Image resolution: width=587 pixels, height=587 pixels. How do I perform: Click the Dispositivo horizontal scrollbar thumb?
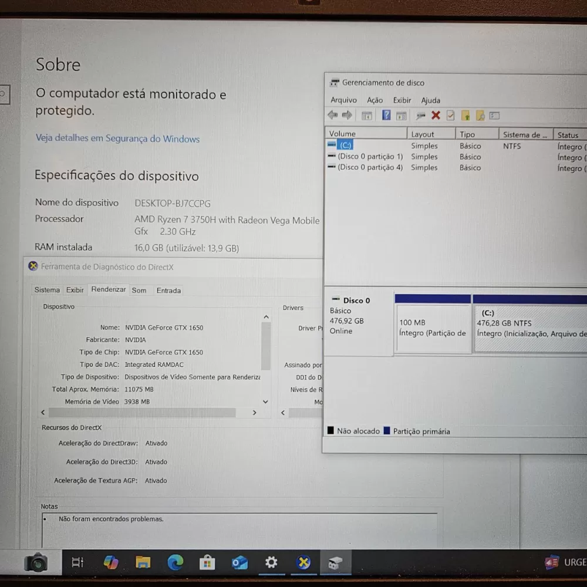pos(142,412)
